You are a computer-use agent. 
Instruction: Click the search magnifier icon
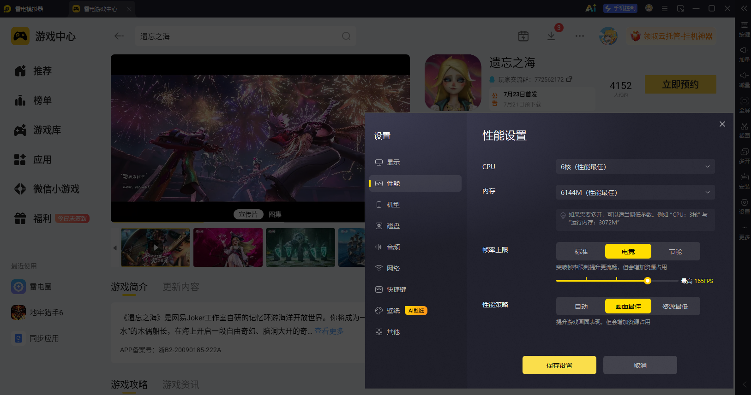346,36
